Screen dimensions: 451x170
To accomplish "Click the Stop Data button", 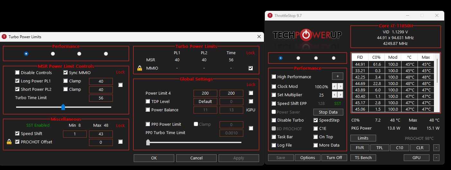I will click(x=328, y=112).
